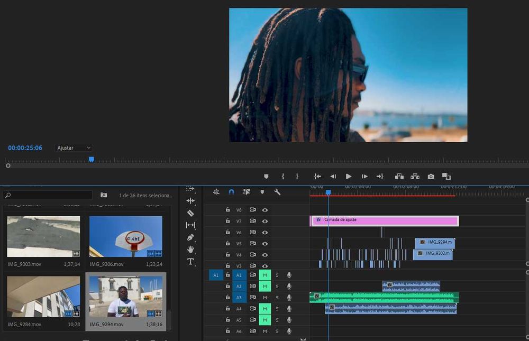Activate the Ripple Edit tool

(x=190, y=201)
